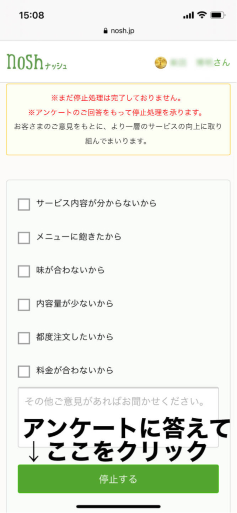
Task: Toggle the '料金が合わないから' checkbox
Action: pos(24,371)
